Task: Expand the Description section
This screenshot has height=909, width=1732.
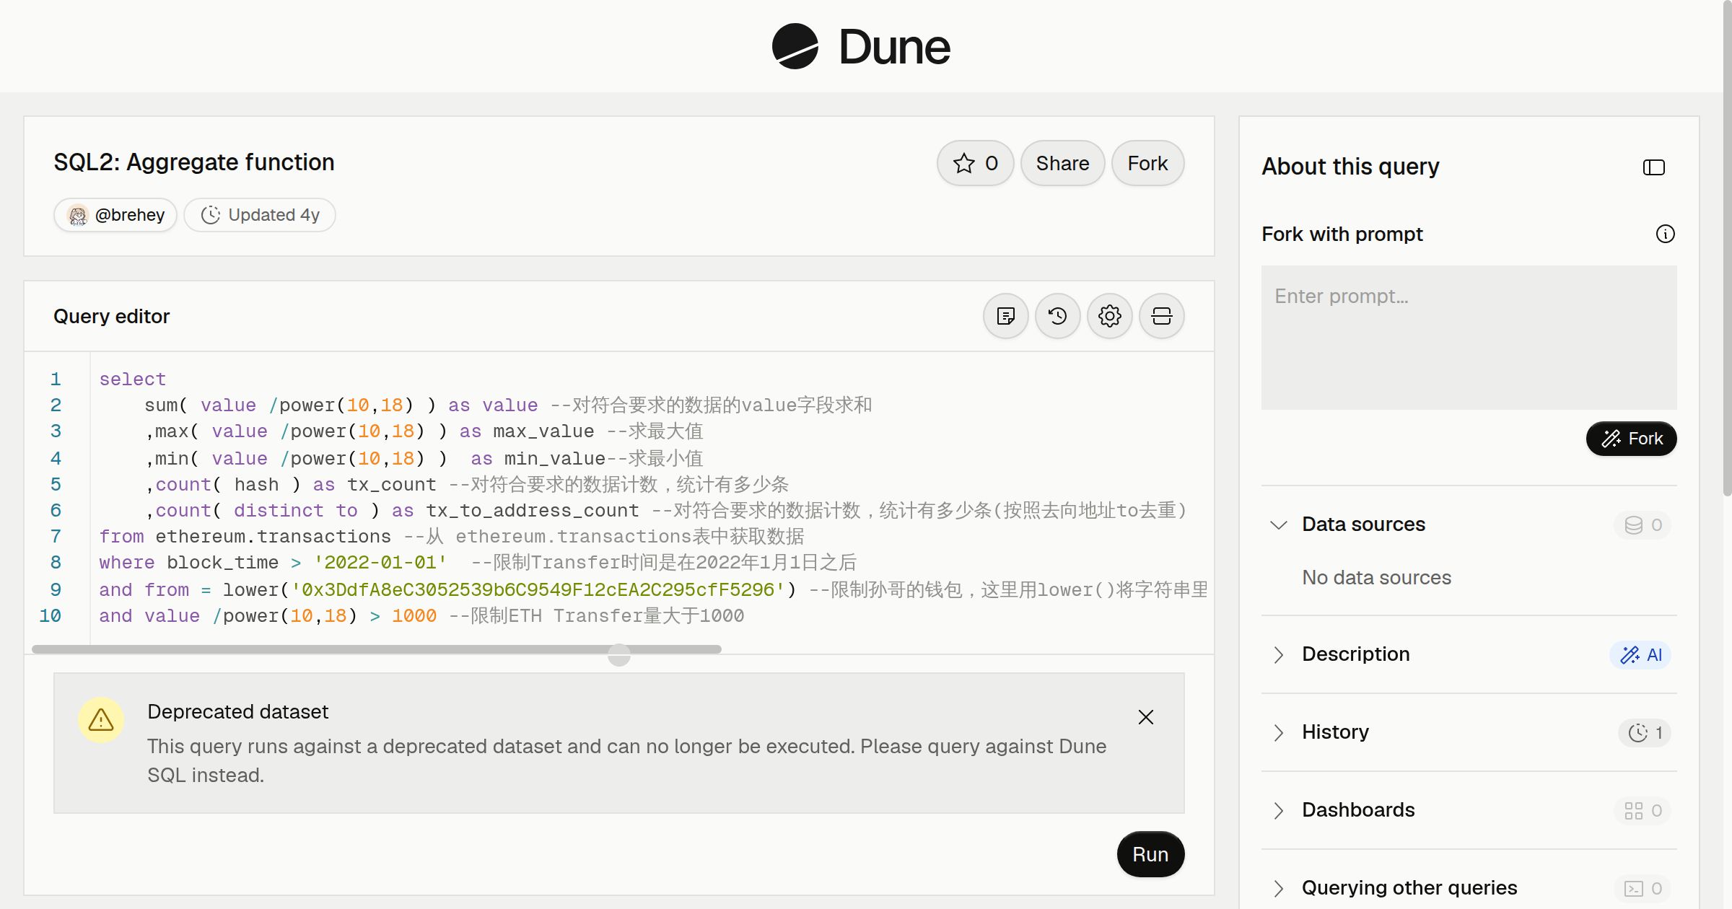Action: (1278, 654)
